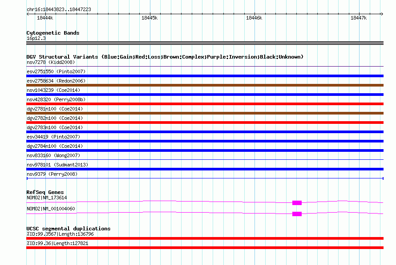Open variant label dgv2784n100 (Coe2014)

pos(55,146)
